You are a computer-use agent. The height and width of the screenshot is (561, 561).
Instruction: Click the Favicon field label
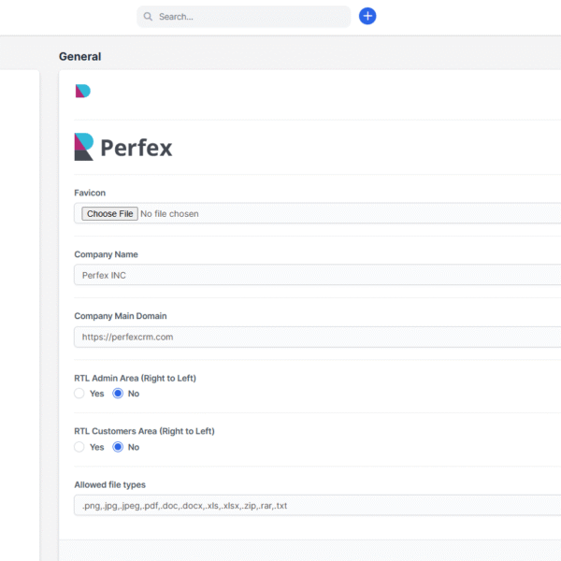point(90,193)
